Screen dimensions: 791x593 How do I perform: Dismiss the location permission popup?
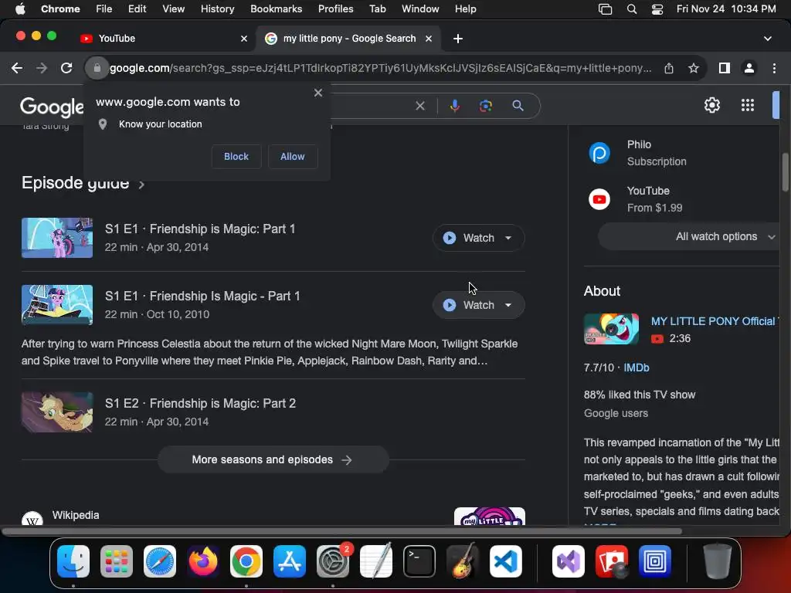pyautogui.click(x=317, y=93)
